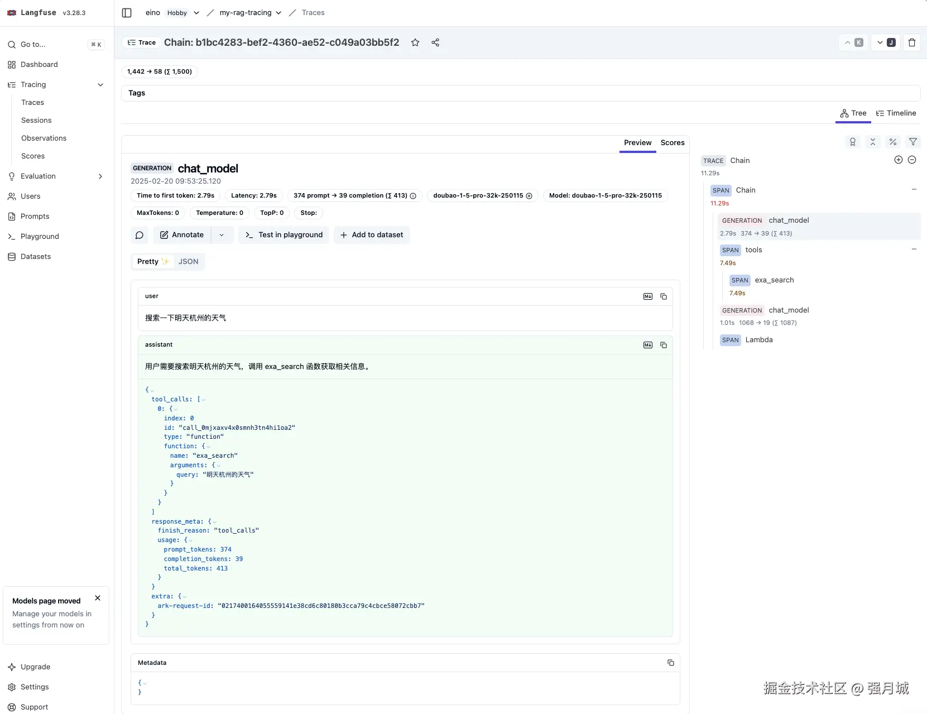Click the share trace icon
The height and width of the screenshot is (714, 927).
pyautogui.click(x=435, y=42)
